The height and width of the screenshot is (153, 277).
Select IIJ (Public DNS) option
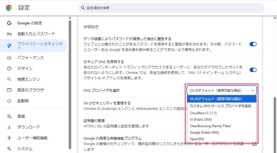point(222,120)
